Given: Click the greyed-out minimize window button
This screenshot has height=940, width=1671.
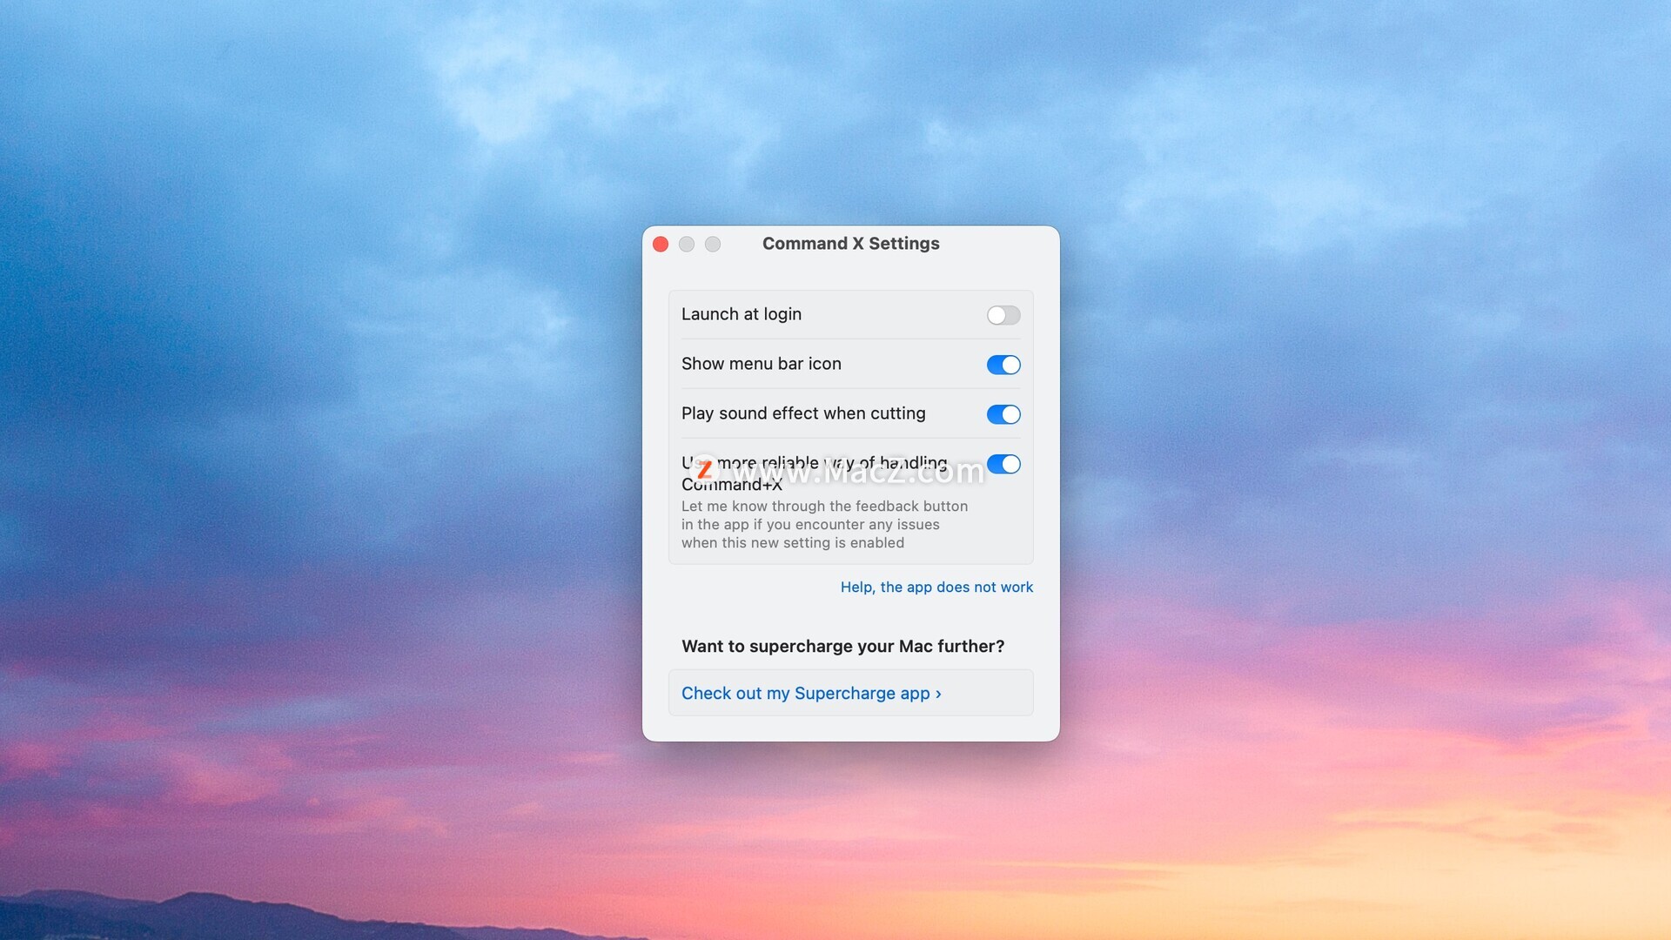Looking at the screenshot, I should [x=687, y=245].
